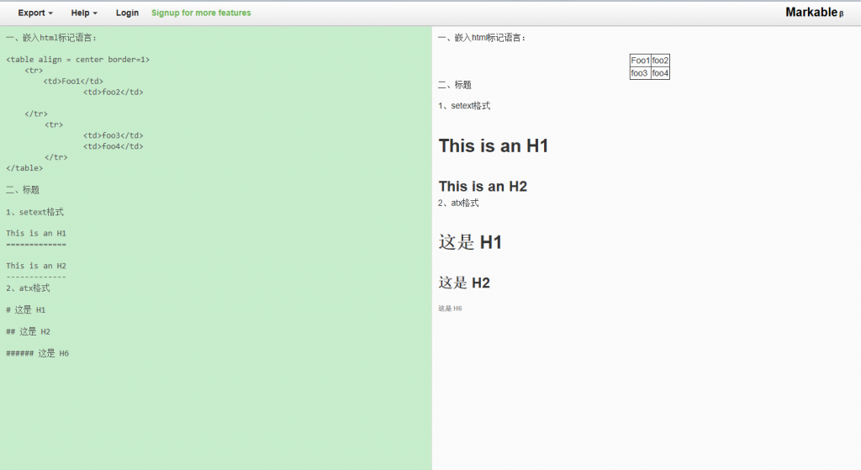Click foo2 cell in preview table
This screenshot has height=470, width=861.
coord(660,61)
